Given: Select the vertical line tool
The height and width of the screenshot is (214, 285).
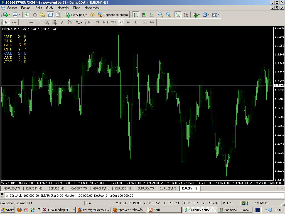Looking at the screenshot, I should click(x=23, y=22).
